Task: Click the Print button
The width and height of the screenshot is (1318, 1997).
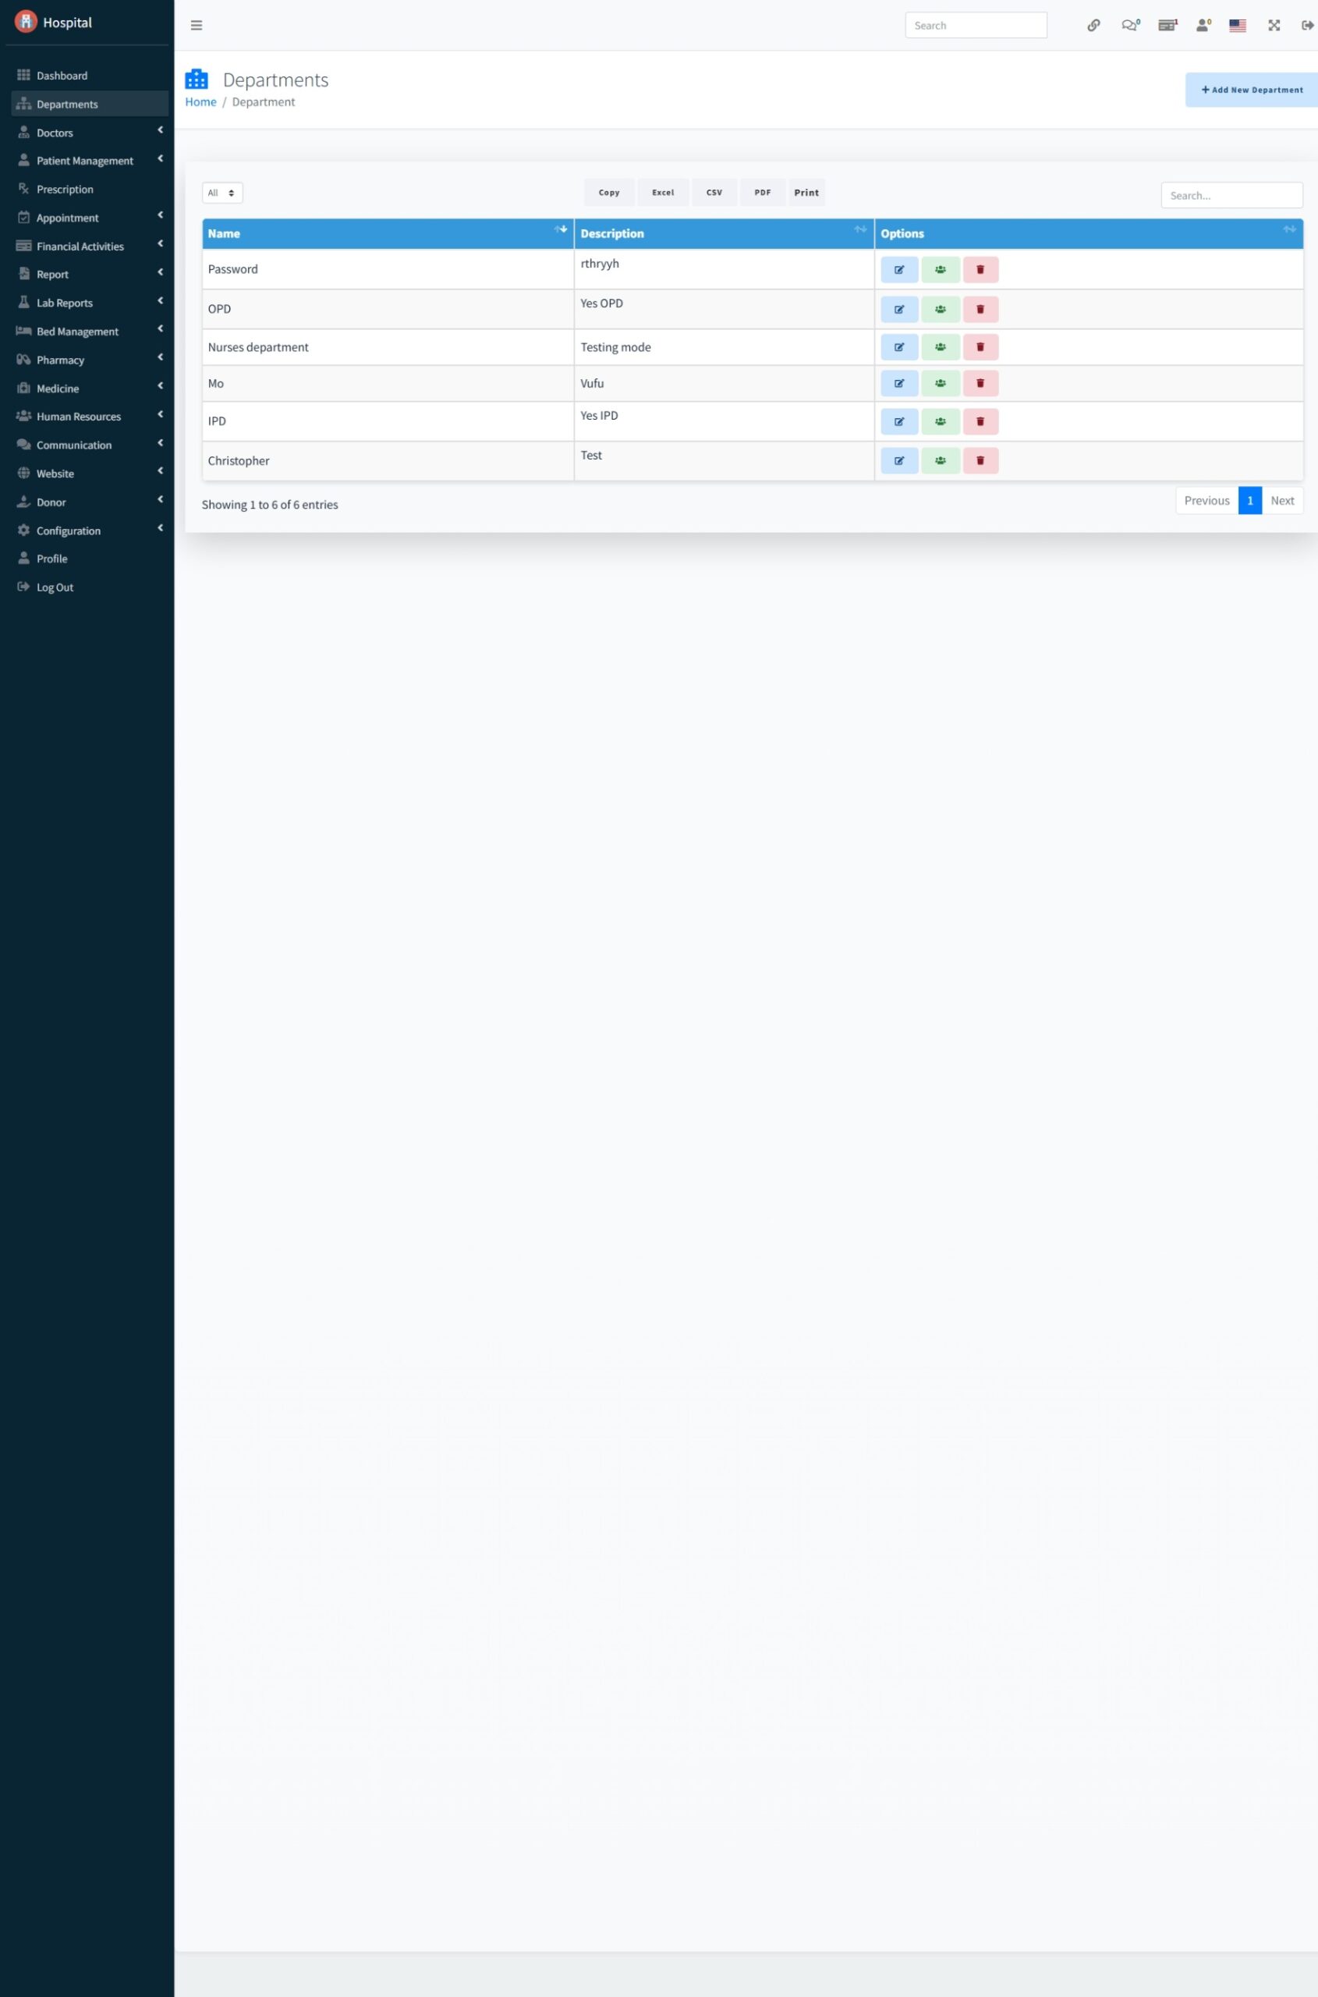Action: (x=806, y=193)
